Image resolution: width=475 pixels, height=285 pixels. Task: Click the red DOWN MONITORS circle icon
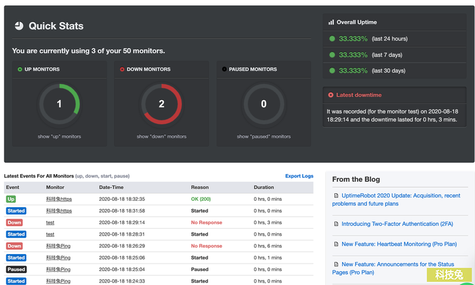(x=122, y=70)
